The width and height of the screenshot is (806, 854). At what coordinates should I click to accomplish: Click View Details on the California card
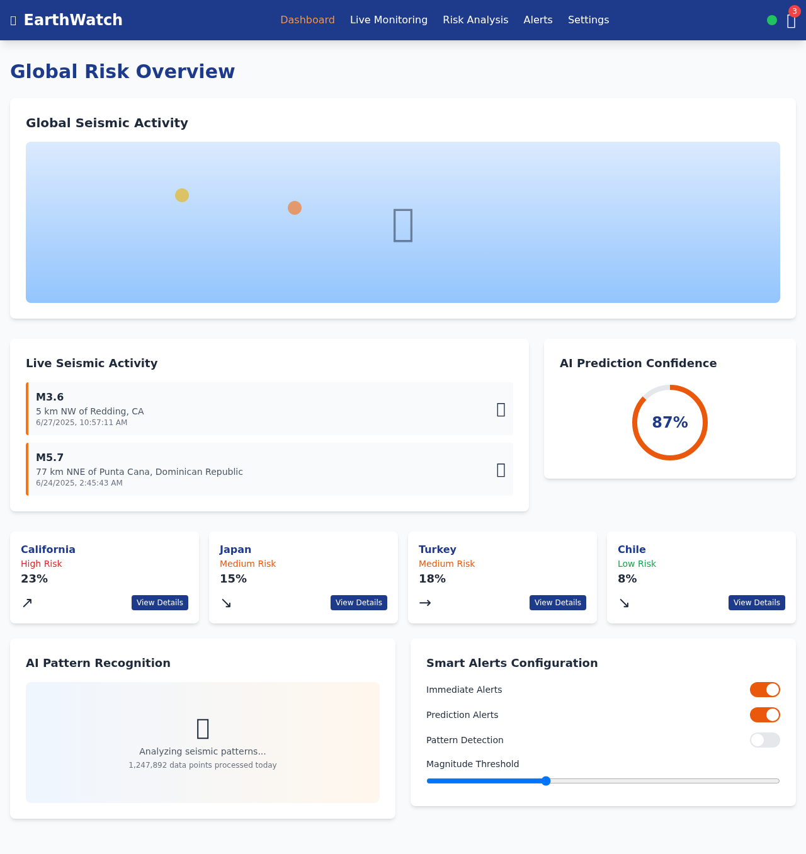point(159,603)
